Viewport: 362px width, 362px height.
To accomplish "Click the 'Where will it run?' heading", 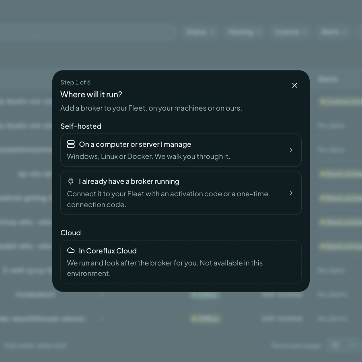I will [91, 95].
